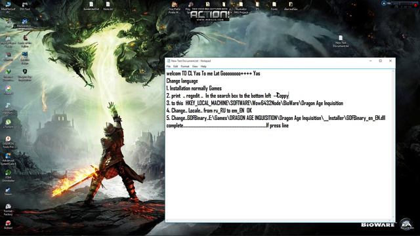420x236 pixels.
Task: Select the New Text Document.txt desktop file
Action: pyautogui.click(x=341, y=41)
